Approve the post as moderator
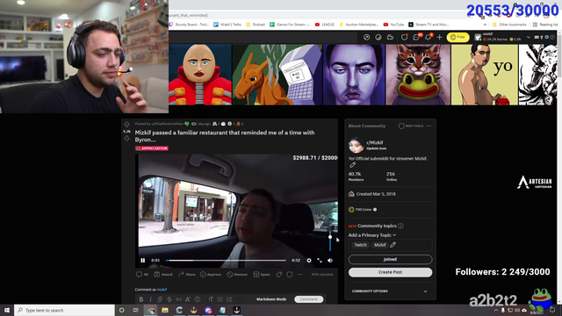562x316 pixels. [211, 275]
